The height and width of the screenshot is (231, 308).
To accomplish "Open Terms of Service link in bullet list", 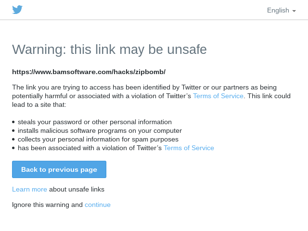I will [189, 148].
